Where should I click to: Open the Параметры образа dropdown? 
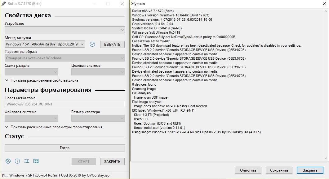[x=64, y=58]
